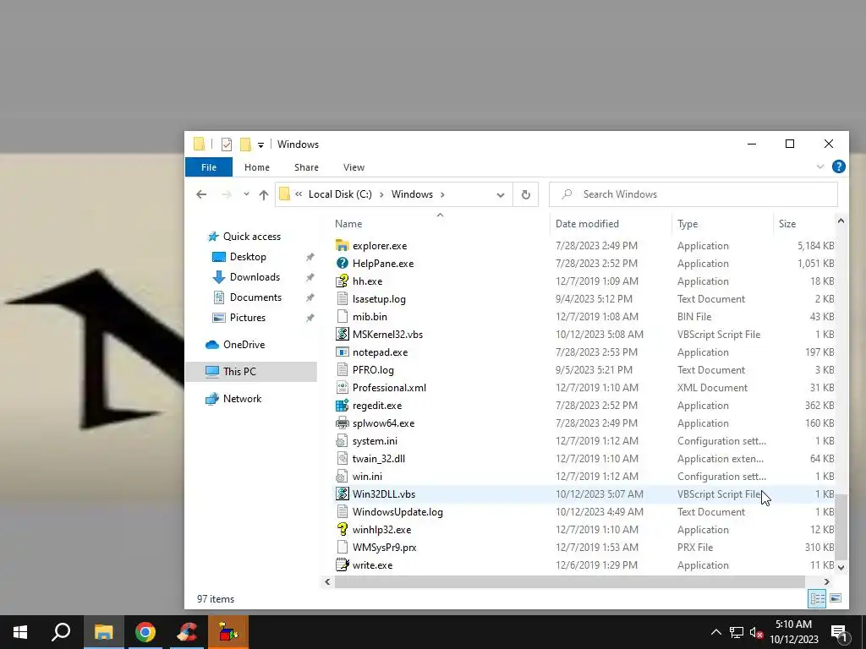Select the MSKernel32.vbs script icon

click(343, 335)
